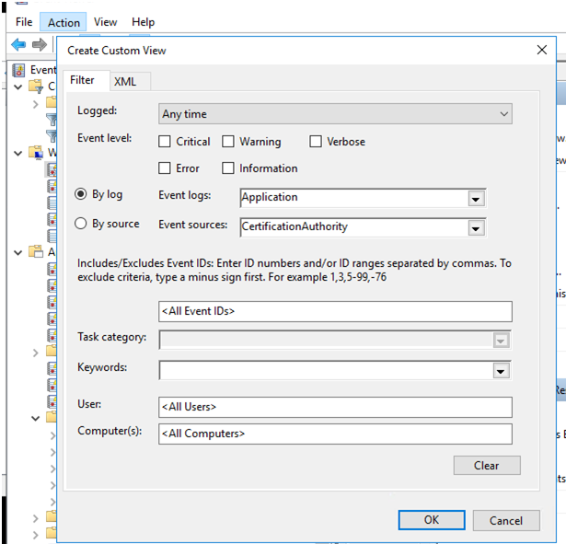Toggle the Information event level checkbox

[228, 168]
